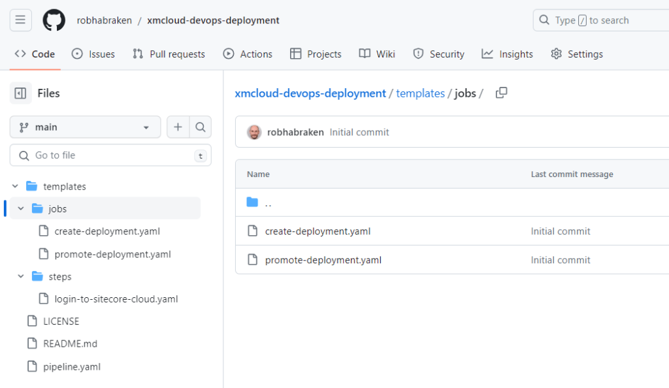
Task: Select README.md in the file tree
Action: [x=70, y=344]
